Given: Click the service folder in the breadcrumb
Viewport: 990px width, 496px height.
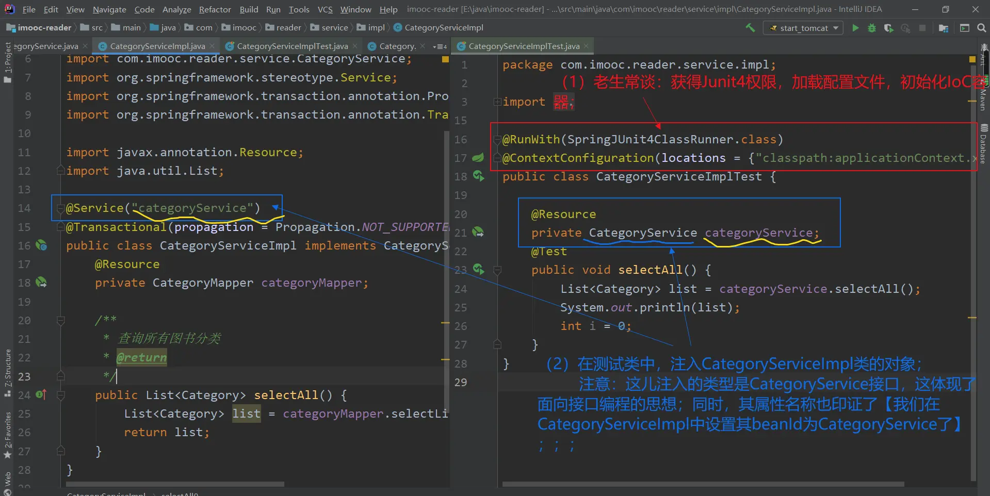Looking at the screenshot, I should tap(334, 28).
